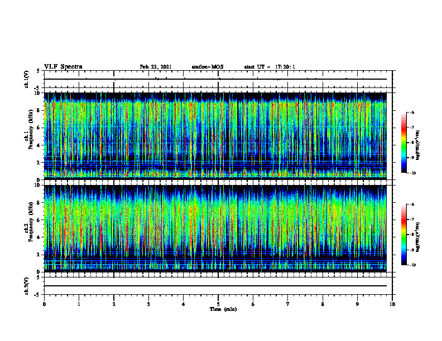Click the "station=MOS" header label
The height and width of the screenshot is (341, 442).
(x=208, y=67)
